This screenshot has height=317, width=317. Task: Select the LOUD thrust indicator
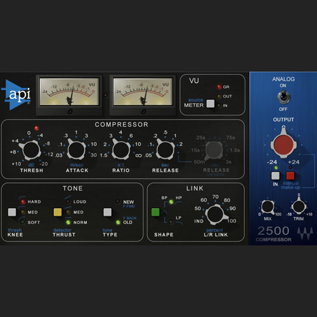click(x=68, y=202)
